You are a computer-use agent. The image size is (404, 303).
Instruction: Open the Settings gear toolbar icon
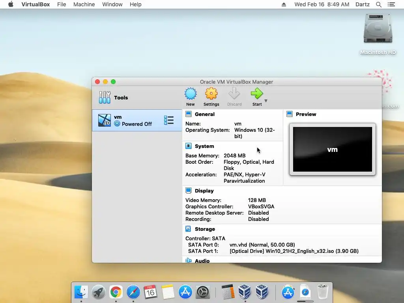pyautogui.click(x=211, y=94)
